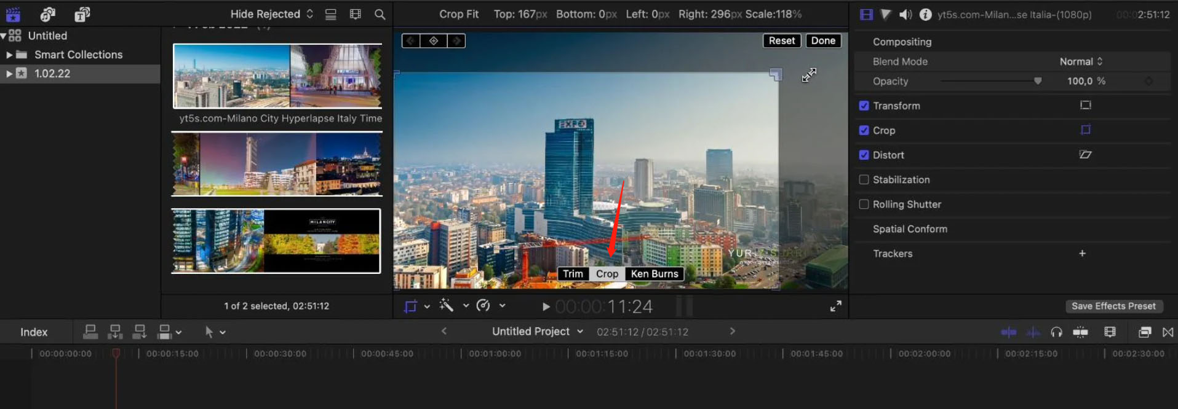Click the crop tool icon below viewer
Viewport: 1178px width, 409px height.
click(x=410, y=306)
